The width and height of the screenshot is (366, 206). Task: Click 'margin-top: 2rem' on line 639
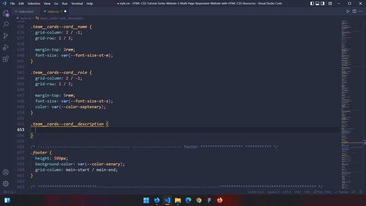[55, 50]
